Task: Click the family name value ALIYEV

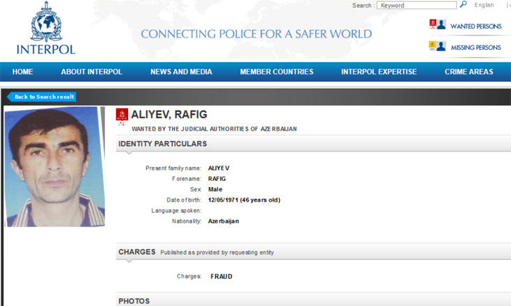Action: pos(219,168)
